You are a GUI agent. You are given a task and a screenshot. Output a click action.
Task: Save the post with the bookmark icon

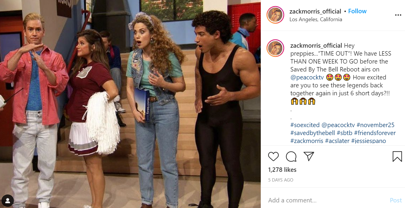[397, 157]
